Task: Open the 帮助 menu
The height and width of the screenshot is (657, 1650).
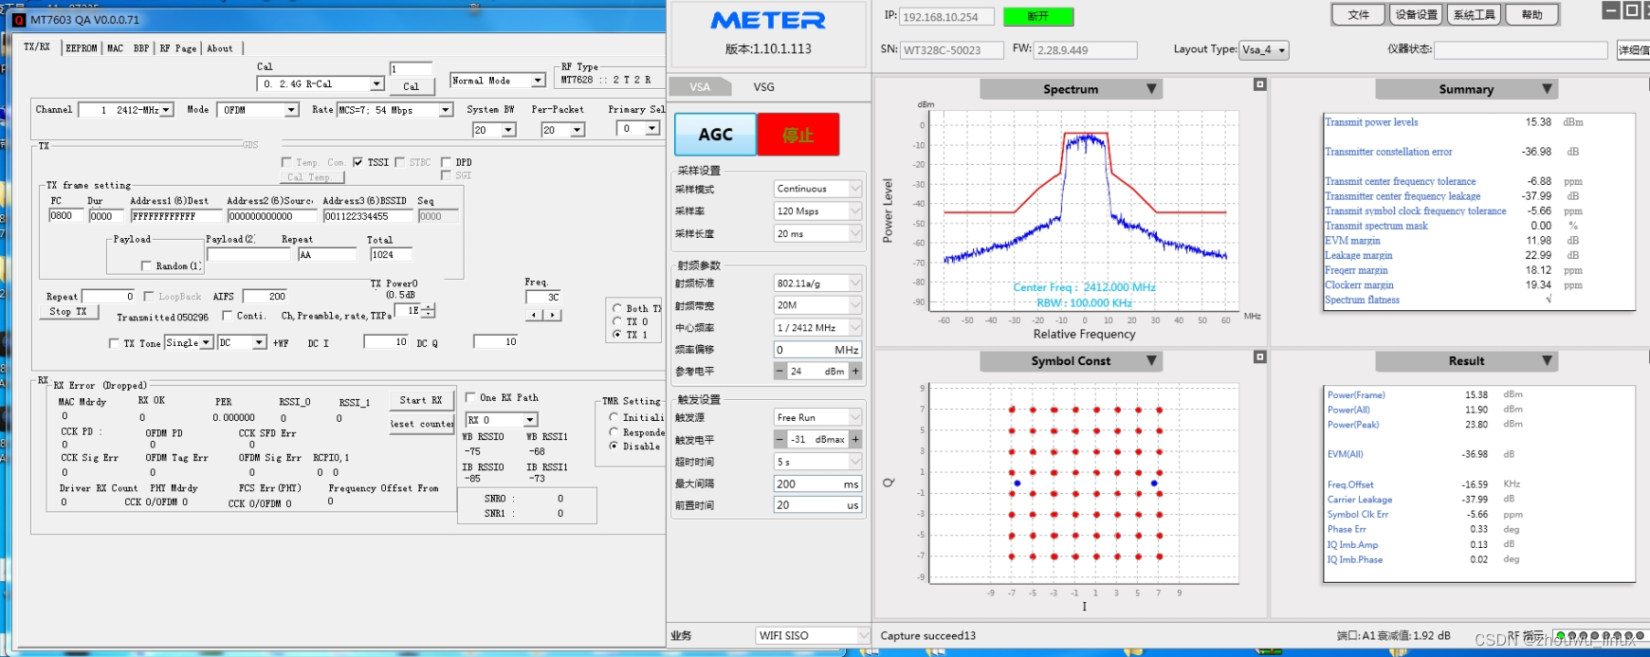Action: (1532, 14)
